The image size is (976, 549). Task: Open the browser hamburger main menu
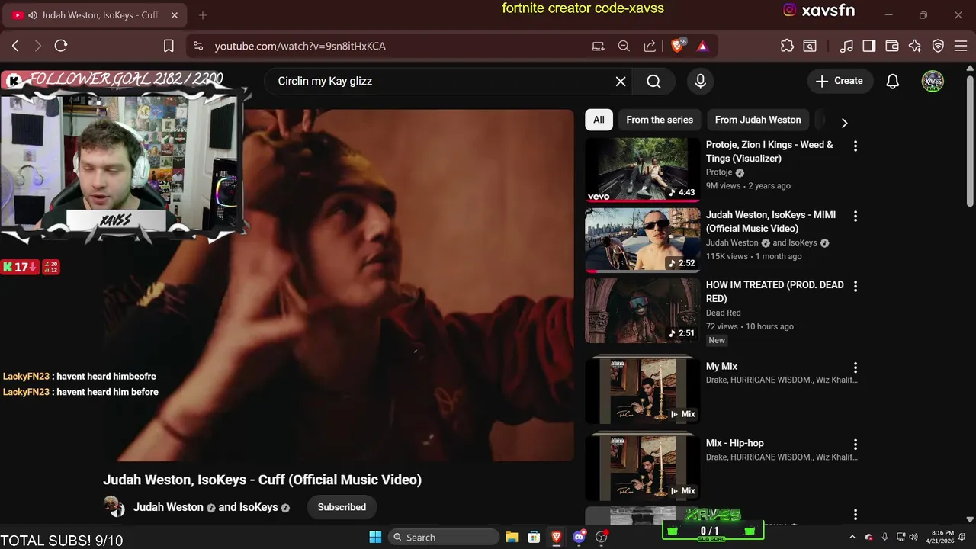click(962, 46)
